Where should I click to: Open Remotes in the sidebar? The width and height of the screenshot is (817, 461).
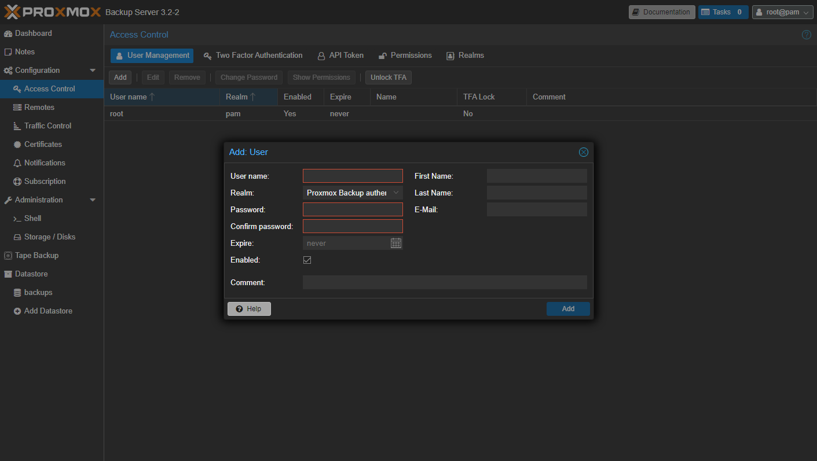tap(52, 108)
